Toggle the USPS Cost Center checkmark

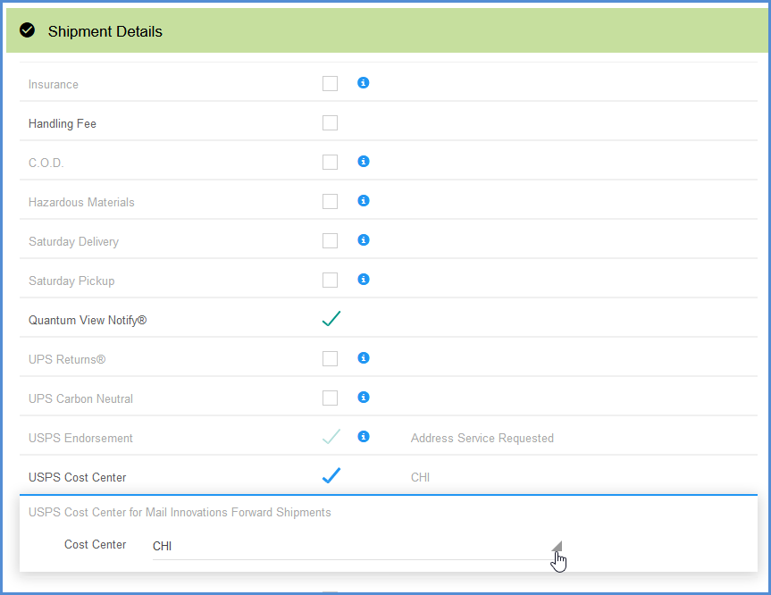(x=331, y=475)
